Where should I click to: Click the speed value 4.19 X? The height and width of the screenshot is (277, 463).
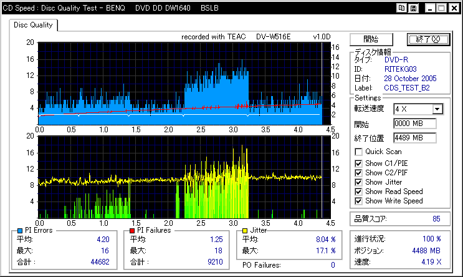(x=431, y=262)
